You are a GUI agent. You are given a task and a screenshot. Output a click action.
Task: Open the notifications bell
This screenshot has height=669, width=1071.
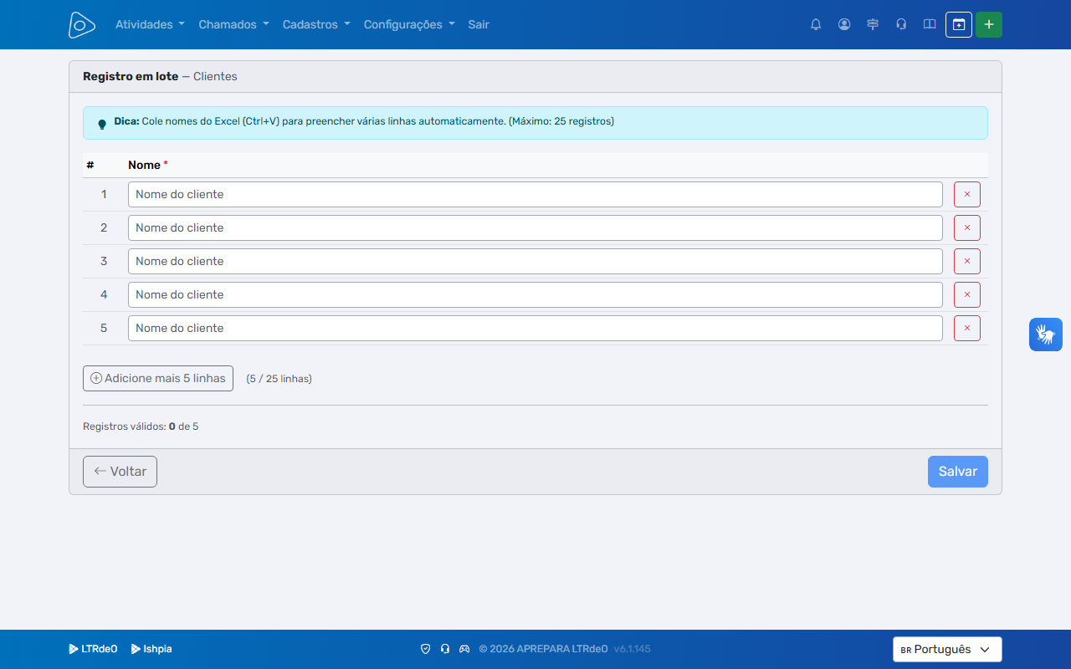[816, 24]
